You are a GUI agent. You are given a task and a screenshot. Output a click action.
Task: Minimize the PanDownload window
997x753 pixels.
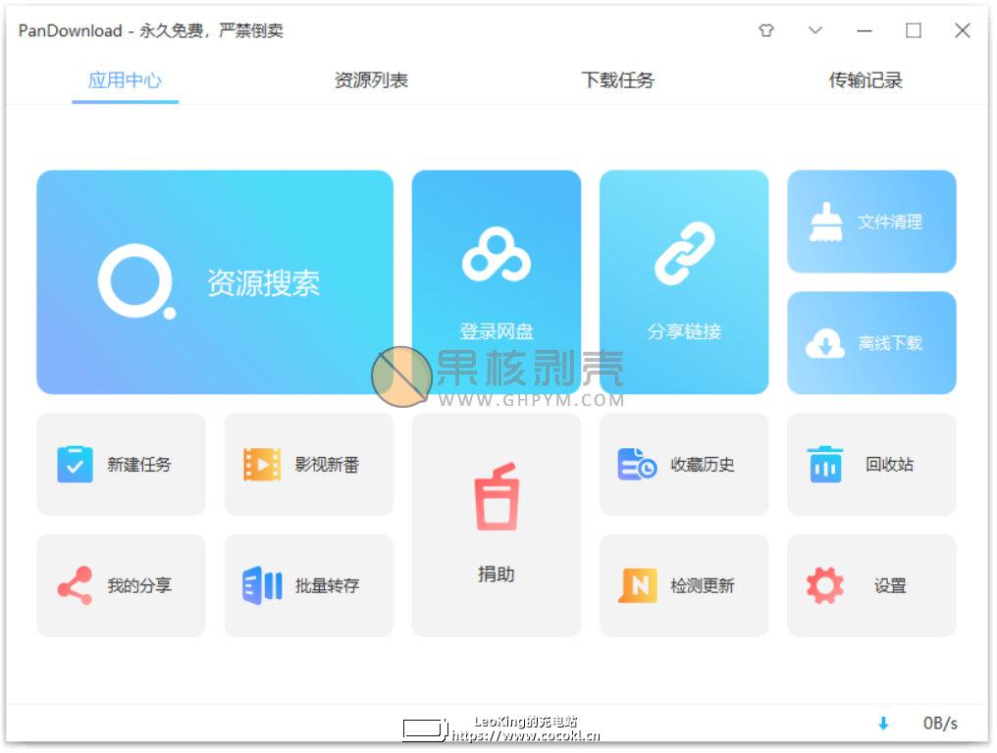865,30
